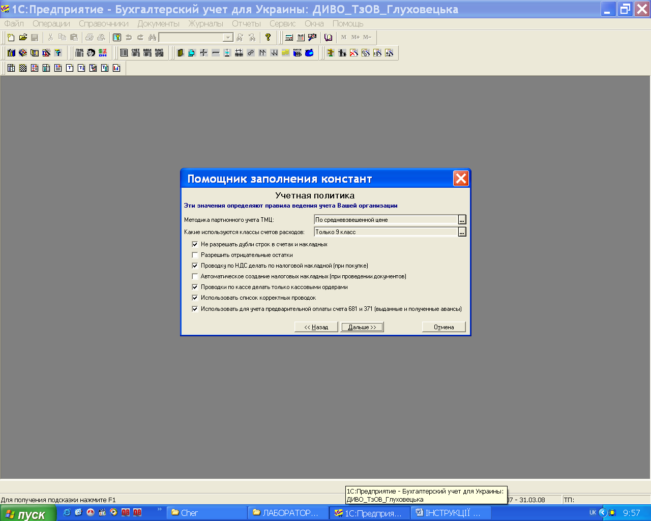The height and width of the screenshot is (521, 651).
Task: Enable 'Автоматическое создание налоговых накладных' checkbox
Action: tap(195, 276)
